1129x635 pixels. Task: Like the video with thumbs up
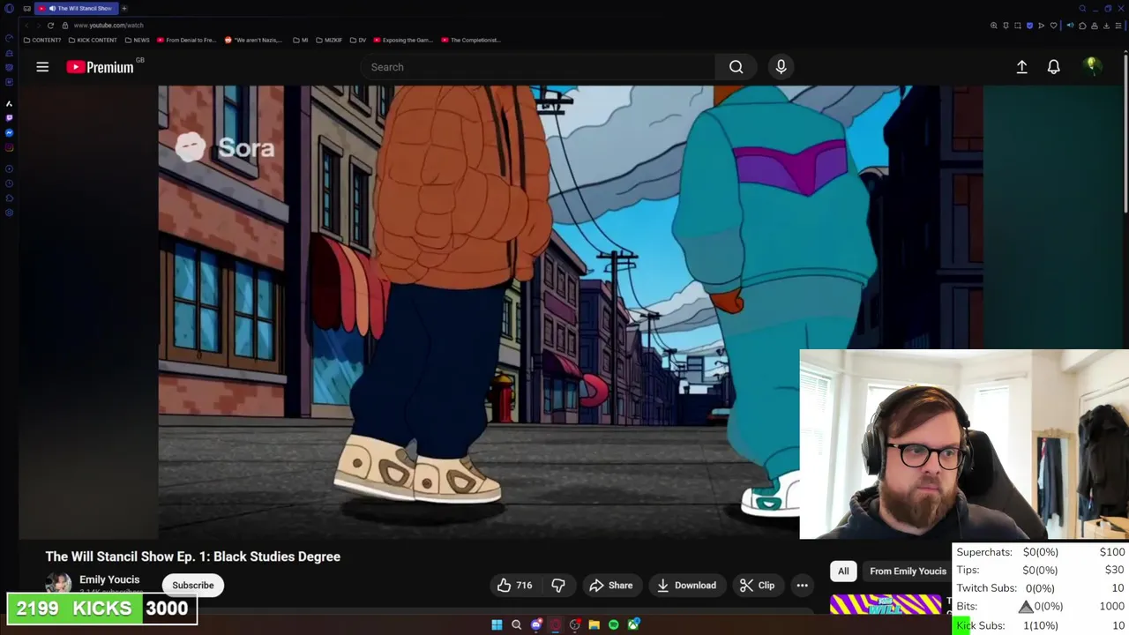point(514,586)
